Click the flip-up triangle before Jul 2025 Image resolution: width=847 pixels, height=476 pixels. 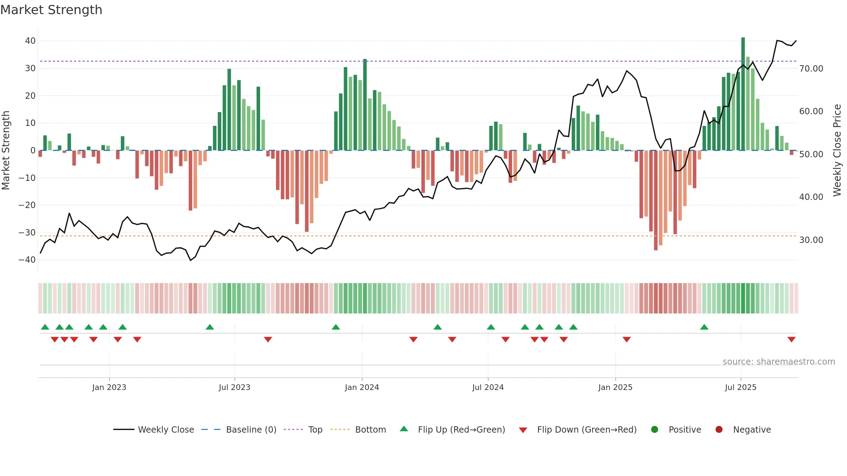click(704, 327)
